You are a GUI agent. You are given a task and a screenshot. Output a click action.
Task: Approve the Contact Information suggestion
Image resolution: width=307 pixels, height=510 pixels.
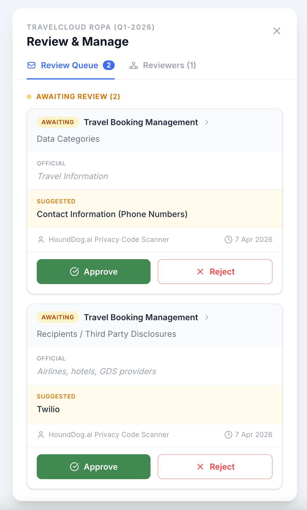(94, 272)
